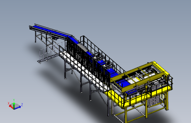Select the yellow top frame of the palletizer
Screen dimensions: 191x123
(140, 76)
